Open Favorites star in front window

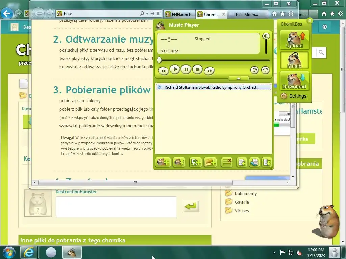coord(283,13)
